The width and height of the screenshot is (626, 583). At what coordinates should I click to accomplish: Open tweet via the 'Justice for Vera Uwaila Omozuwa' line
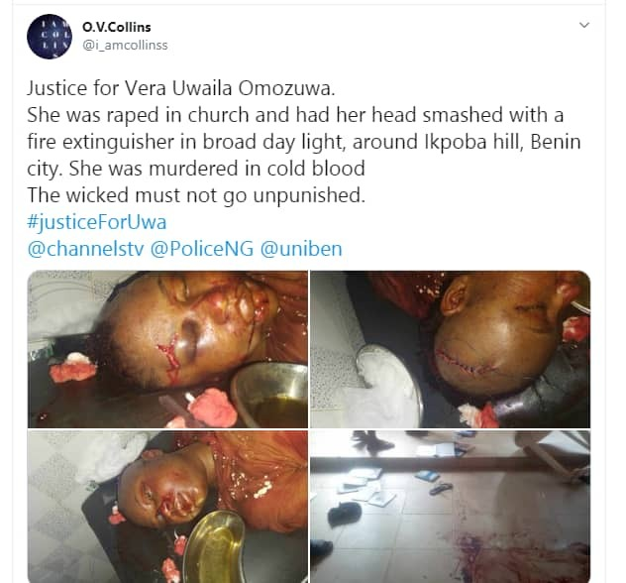click(x=181, y=88)
